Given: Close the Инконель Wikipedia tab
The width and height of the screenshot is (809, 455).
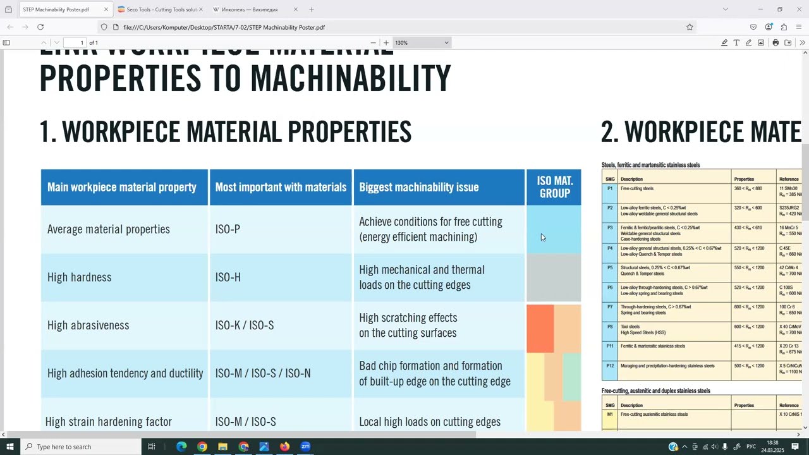Looking at the screenshot, I should point(295,9).
